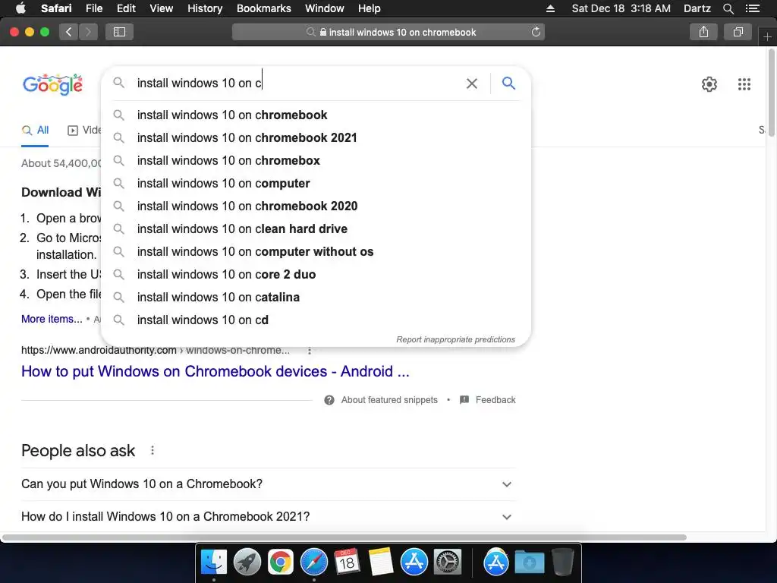Click the 'More items...' link
The width and height of the screenshot is (777, 583).
coord(52,319)
